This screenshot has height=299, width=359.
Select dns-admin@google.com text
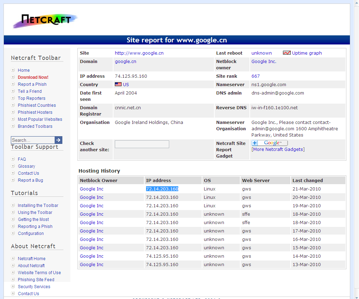[x=278, y=93]
